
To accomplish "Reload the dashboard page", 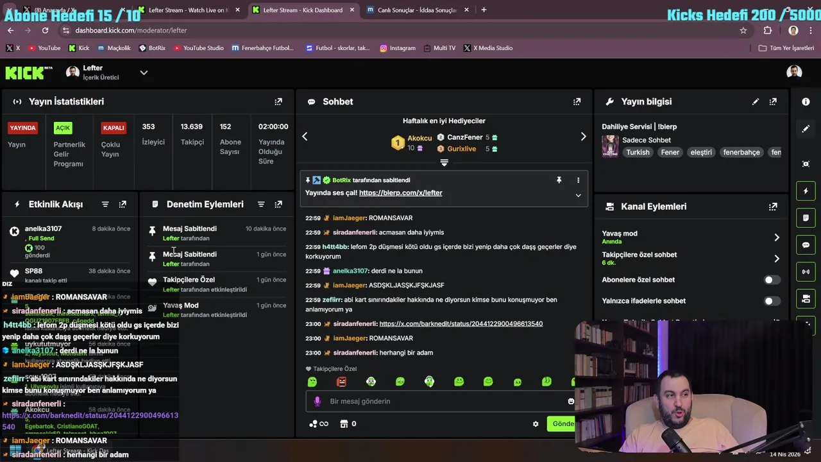I will click(x=45, y=30).
